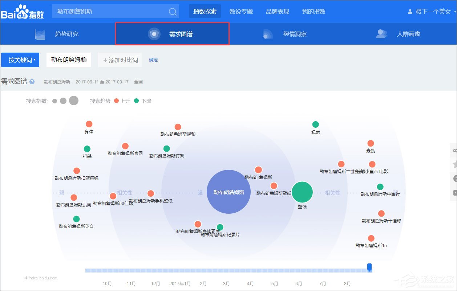Click the search magnifier icon
Screen dimensions: 457x291
coord(172,11)
